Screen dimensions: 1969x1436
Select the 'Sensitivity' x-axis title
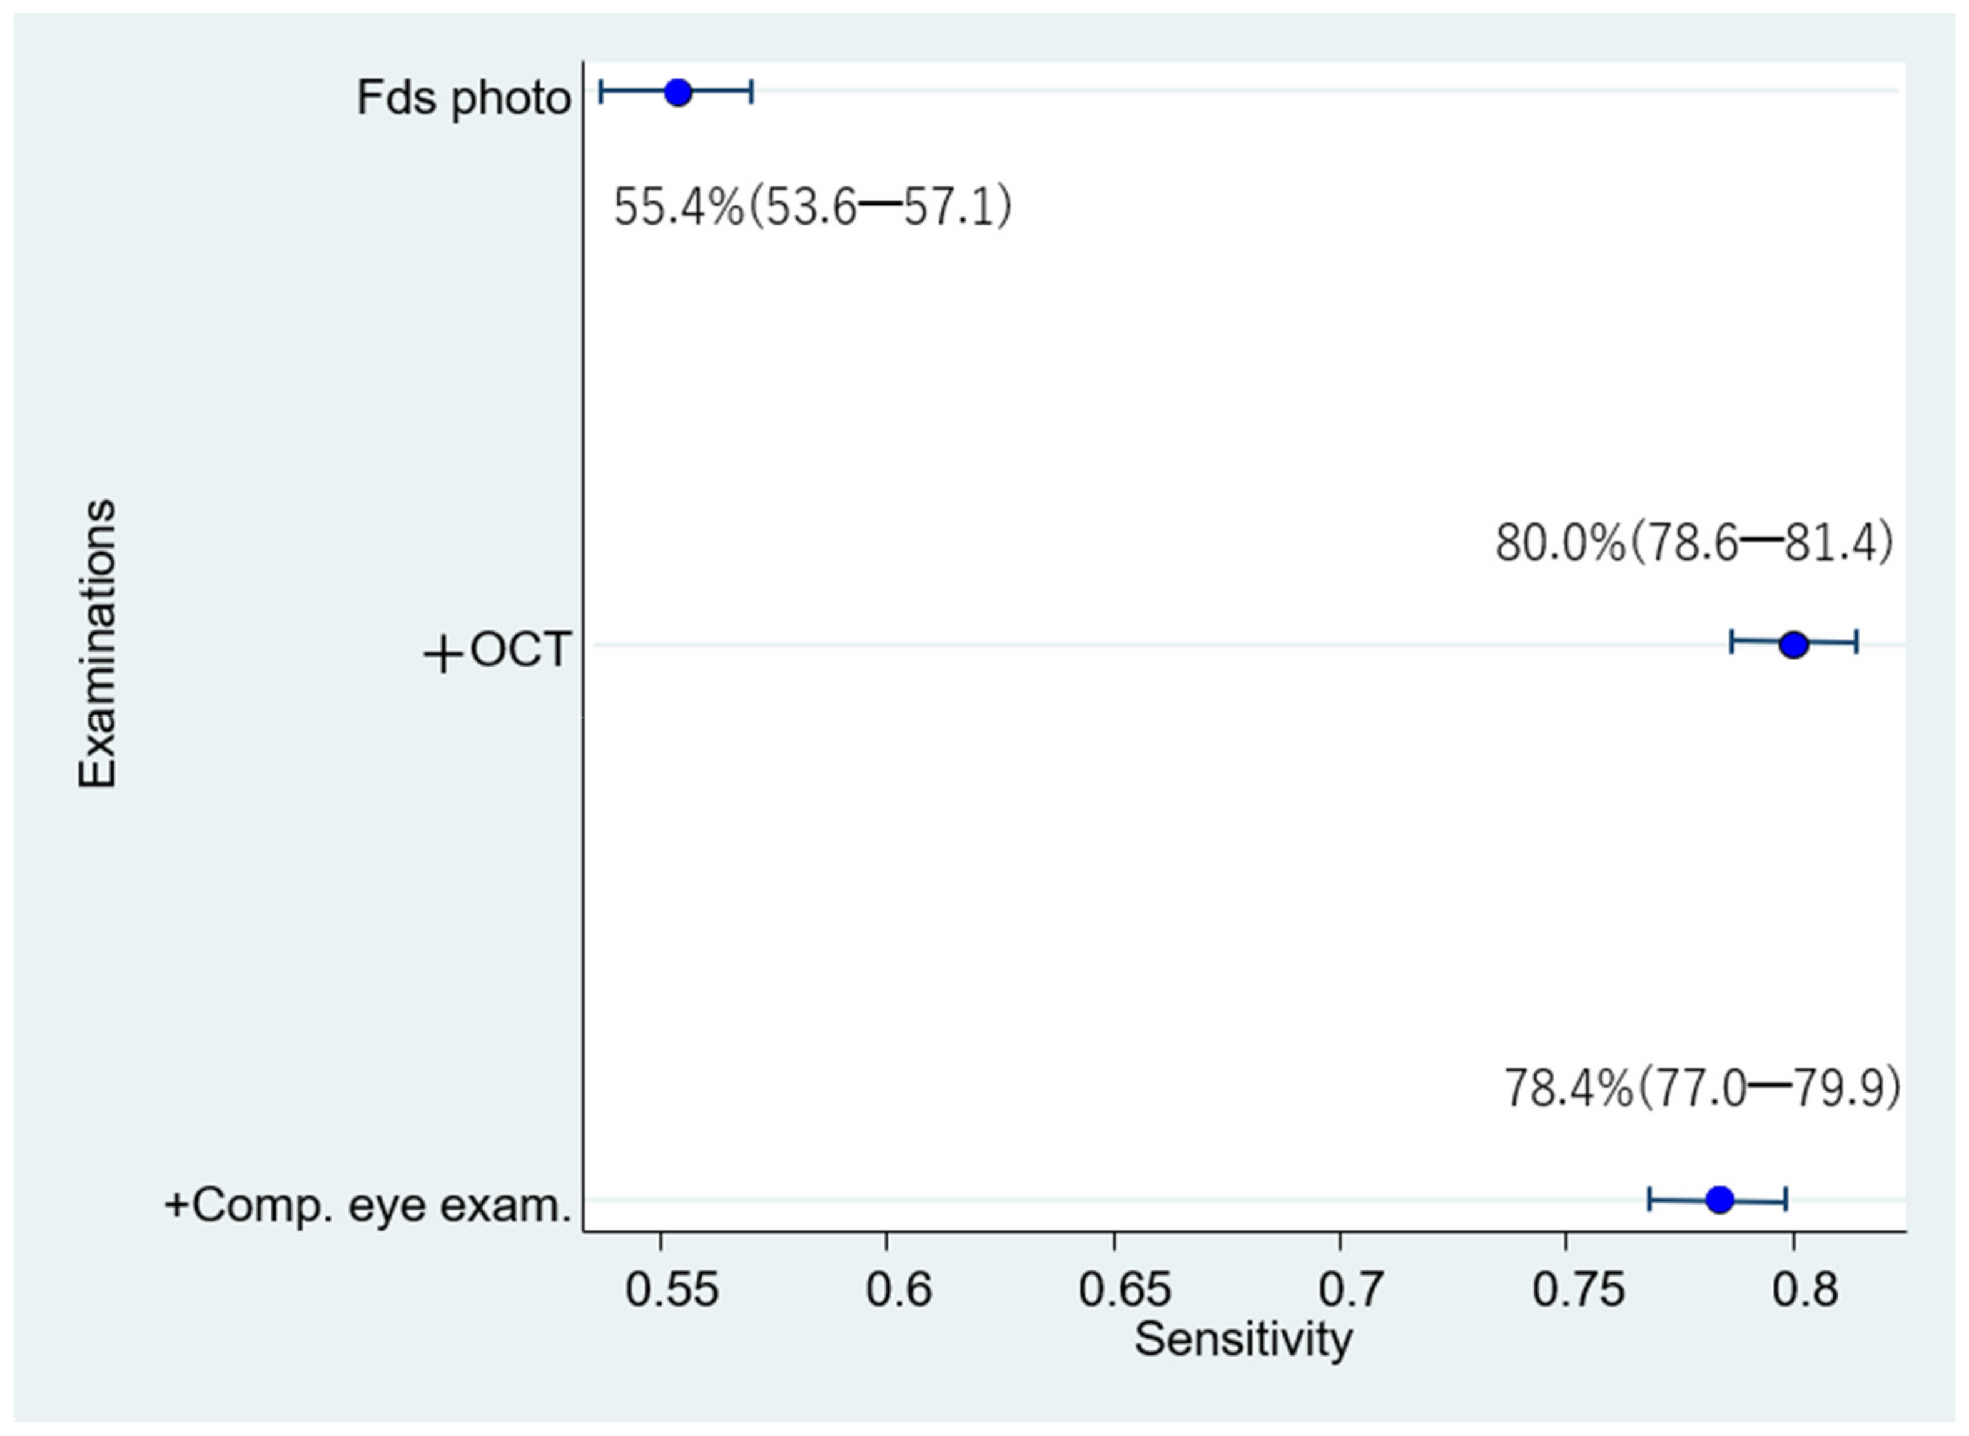tap(1243, 1340)
